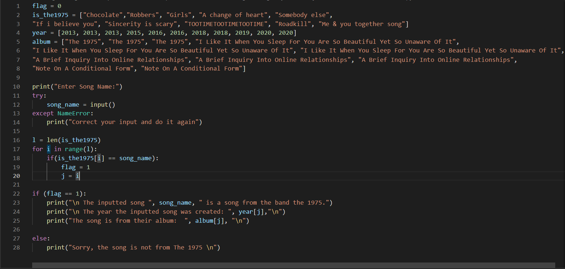Click line number 10 in the gutter
Image resolution: width=565 pixels, height=269 pixels.
[x=16, y=86]
